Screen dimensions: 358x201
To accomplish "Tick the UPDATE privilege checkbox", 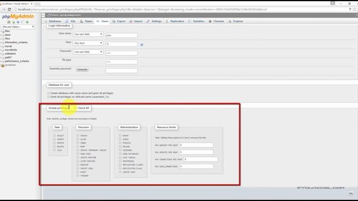I will [x=54, y=143].
